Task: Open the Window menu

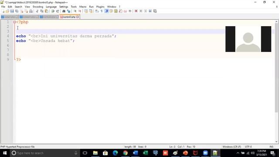Action: [x=112, y=7]
